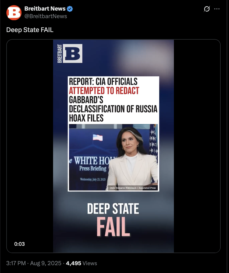Click the pink "FAIL" text in the video

point(113,227)
